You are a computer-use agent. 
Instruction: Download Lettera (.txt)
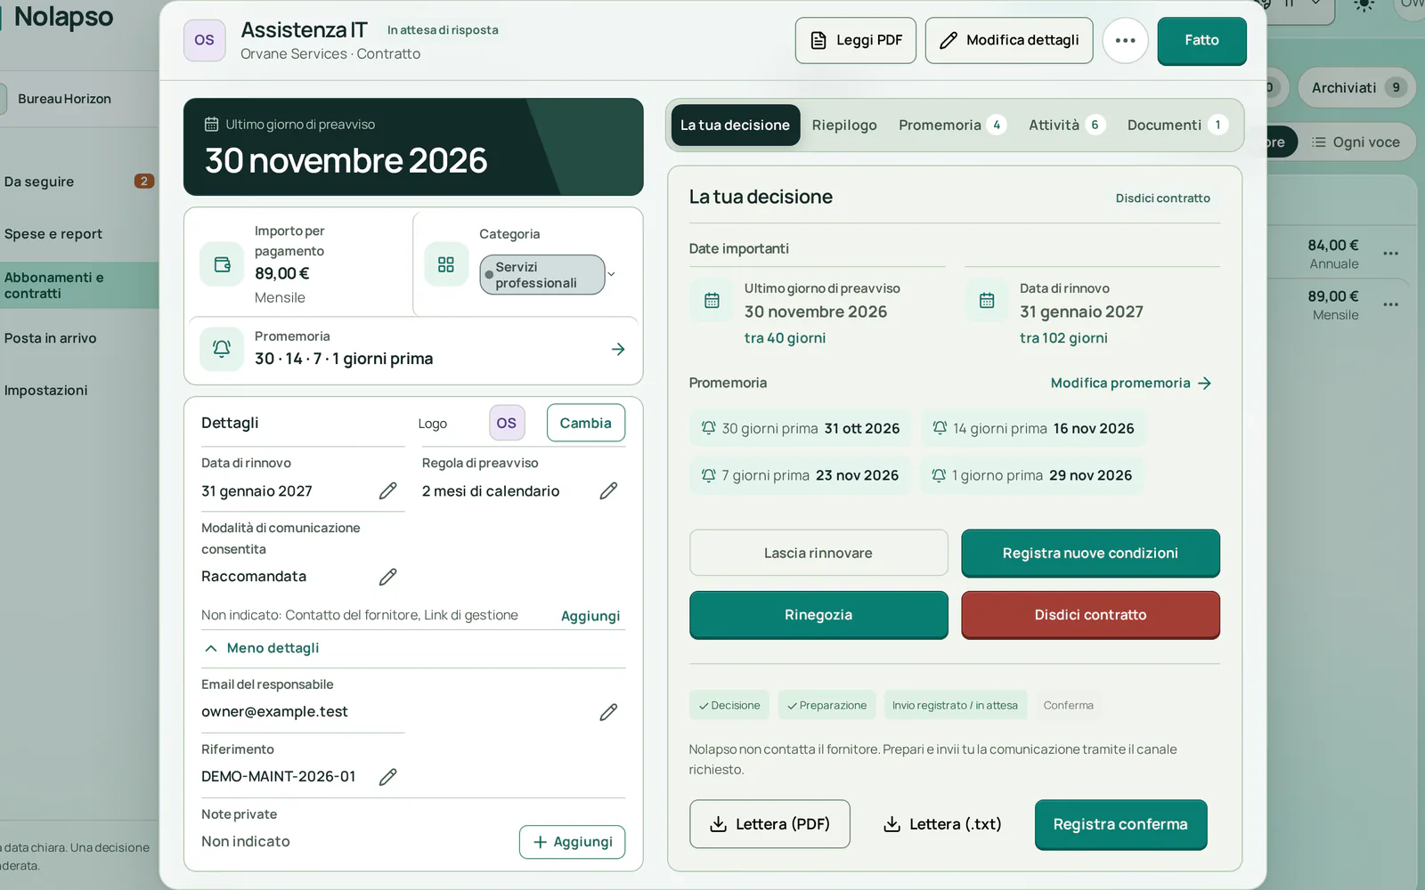pyautogui.click(x=942, y=824)
